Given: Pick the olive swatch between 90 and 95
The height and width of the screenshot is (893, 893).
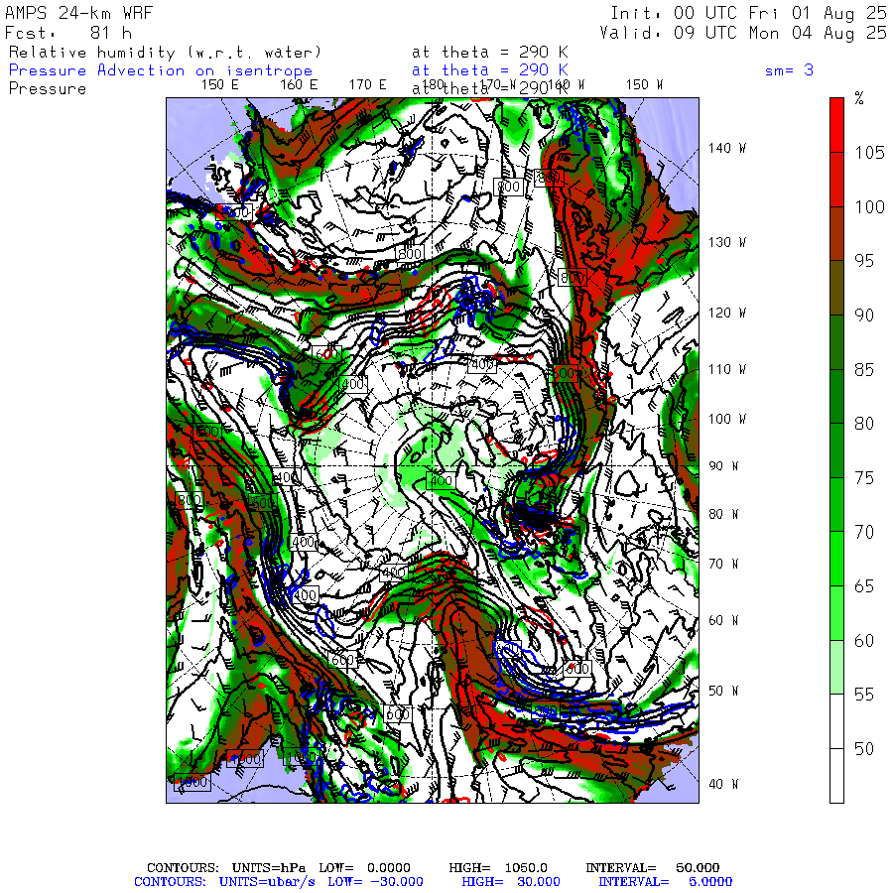Looking at the screenshot, I should pyautogui.click(x=836, y=288).
